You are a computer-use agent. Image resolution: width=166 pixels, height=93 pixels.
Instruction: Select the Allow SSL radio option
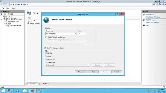click(x=46, y=56)
